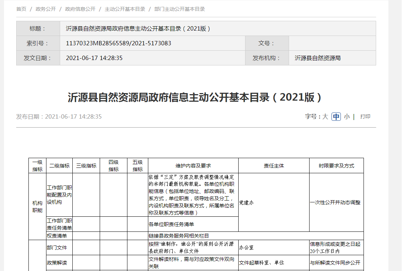Click the 发文日期 value 2021-06-17 14:28:35

[x=94, y=58]
